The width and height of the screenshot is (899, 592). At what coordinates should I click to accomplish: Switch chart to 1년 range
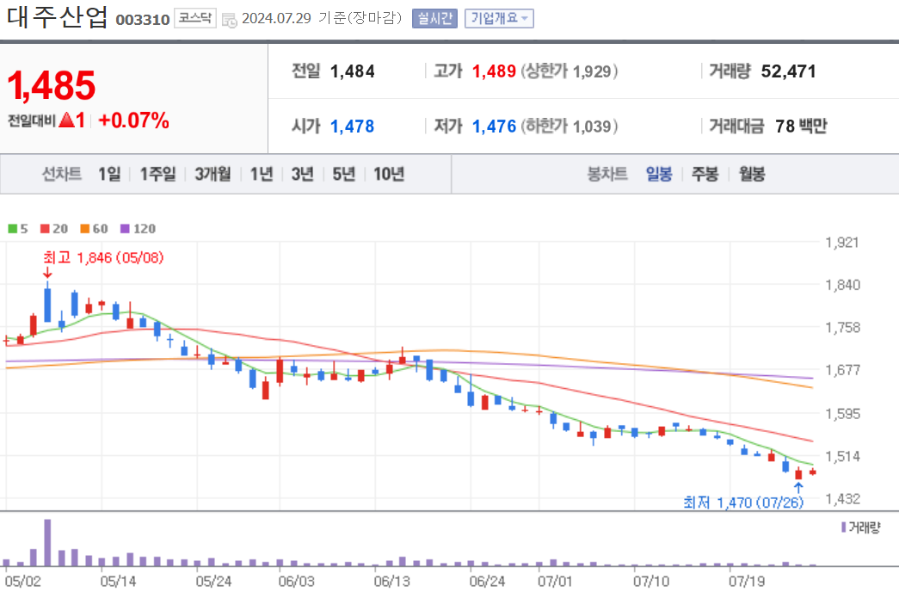click(x=262, y=174)
